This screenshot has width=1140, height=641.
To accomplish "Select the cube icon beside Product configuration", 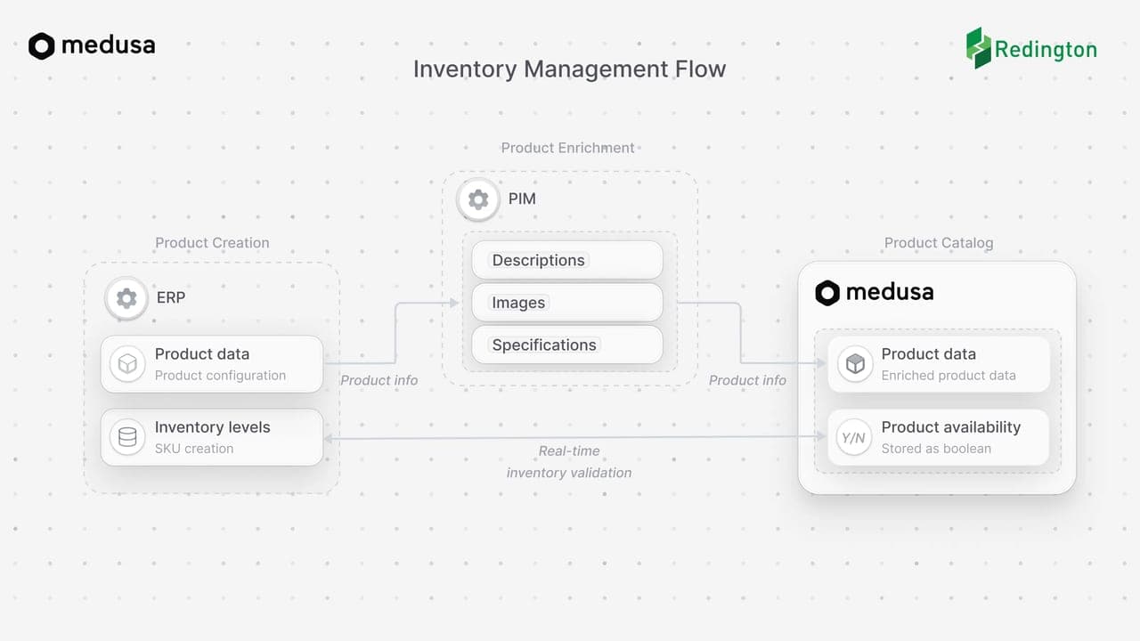I will pyautogui.click(x=127, y=364).
